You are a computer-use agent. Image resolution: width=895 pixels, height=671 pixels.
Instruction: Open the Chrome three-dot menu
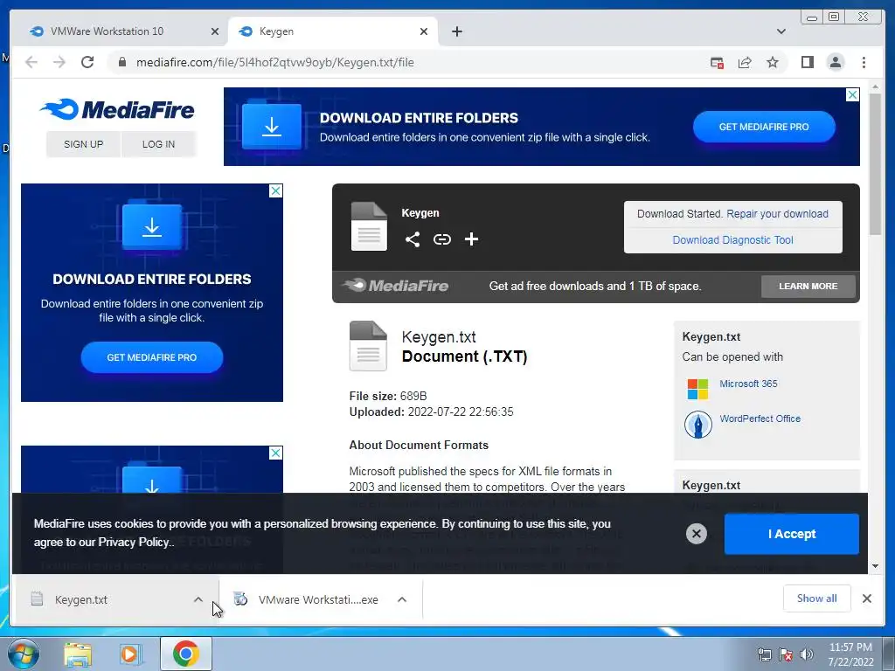(x=864, y=62)
